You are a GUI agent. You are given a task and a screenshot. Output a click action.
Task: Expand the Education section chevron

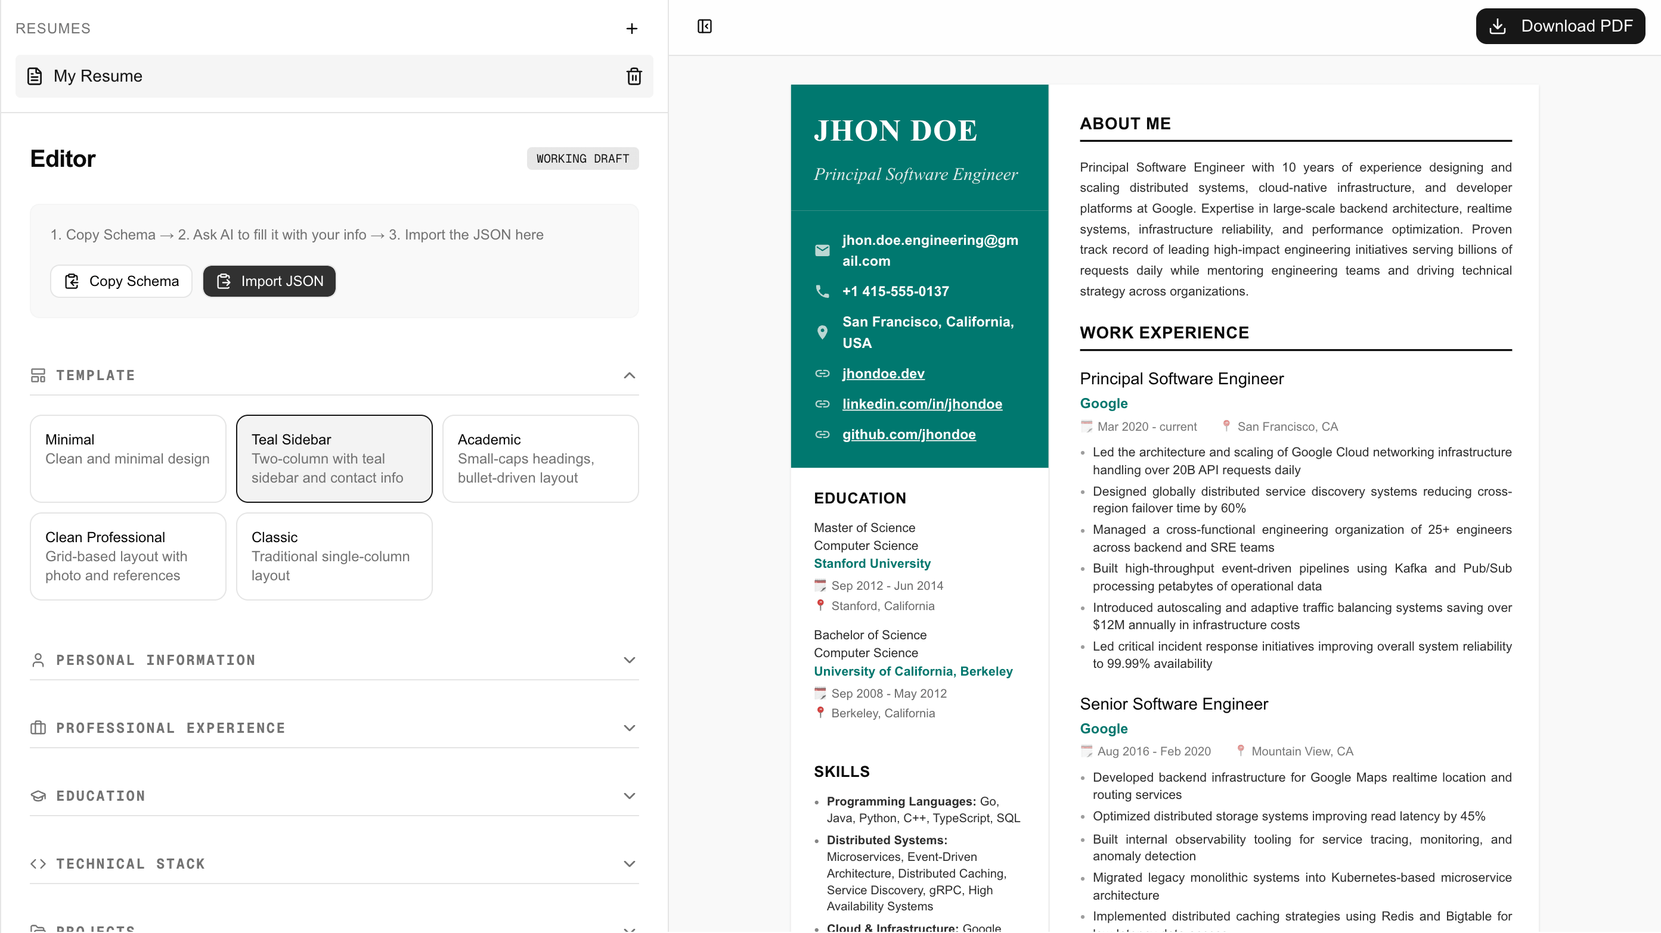(x=630, y=797)
